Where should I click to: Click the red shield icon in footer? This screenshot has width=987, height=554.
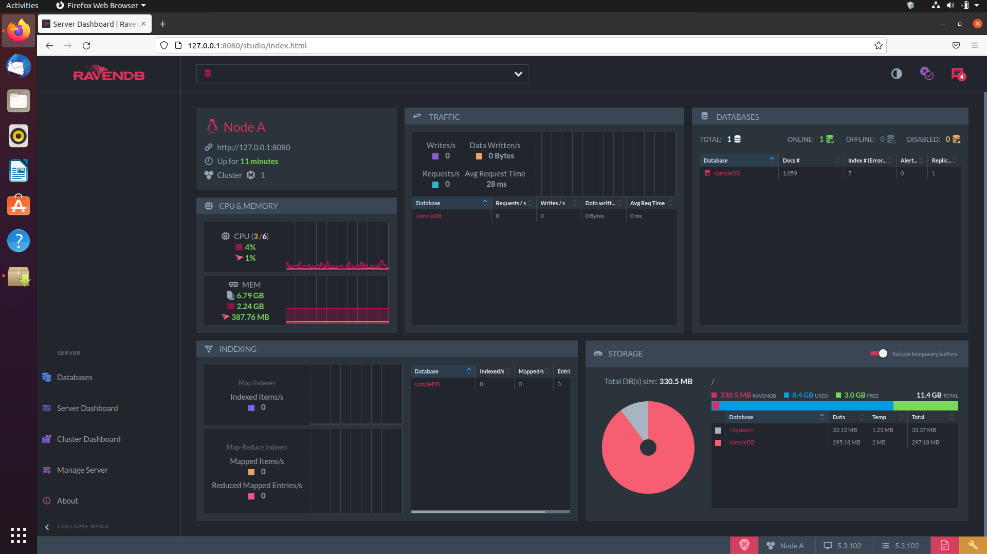pyautogui.click(x=744, y=545)
